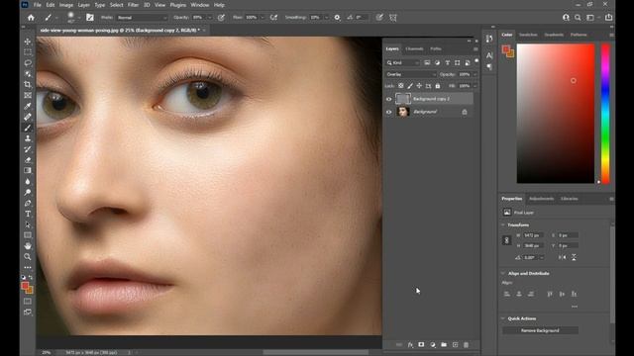Screen dimensions: 634x356
Task: Select the Background copy 2 layer thumbnail
Action: coord(403,99)
